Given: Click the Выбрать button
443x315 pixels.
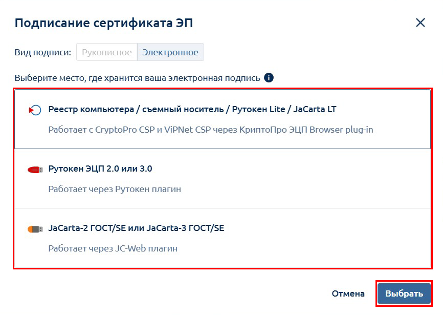Looking at the screenshot, I should 404,293.
